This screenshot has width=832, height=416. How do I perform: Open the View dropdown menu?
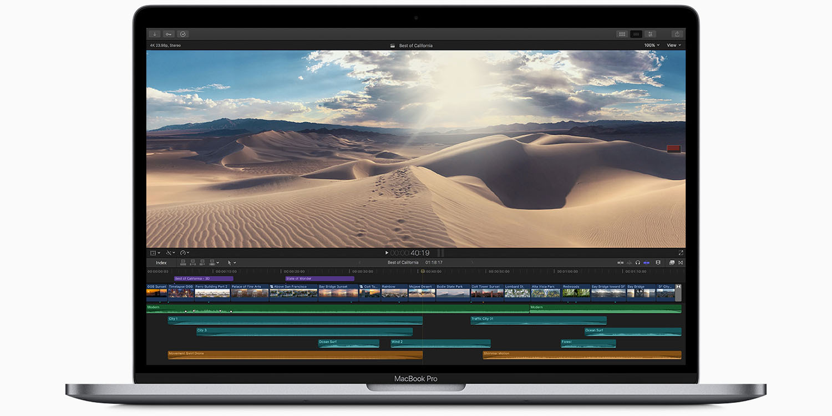point(673,45)
